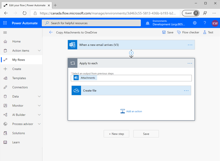Click Save in the top command bar
Viewport: 220px width, 161px height.
168,32
